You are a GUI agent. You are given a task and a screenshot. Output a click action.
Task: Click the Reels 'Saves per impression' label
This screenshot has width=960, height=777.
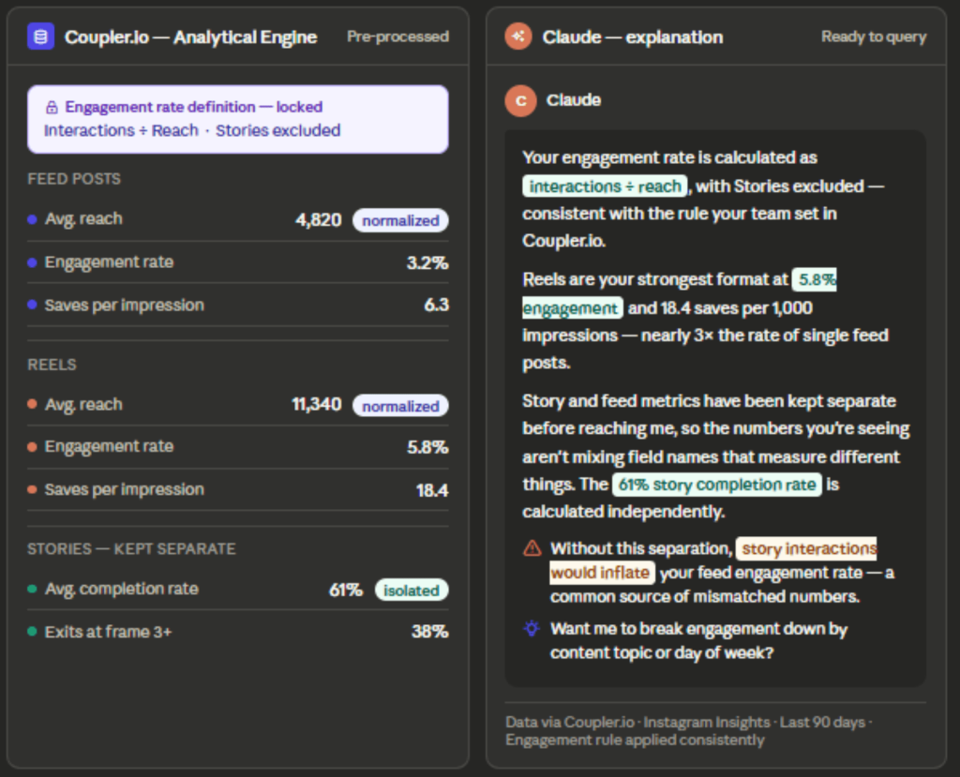pyautogui.click(x=125, y=489)
